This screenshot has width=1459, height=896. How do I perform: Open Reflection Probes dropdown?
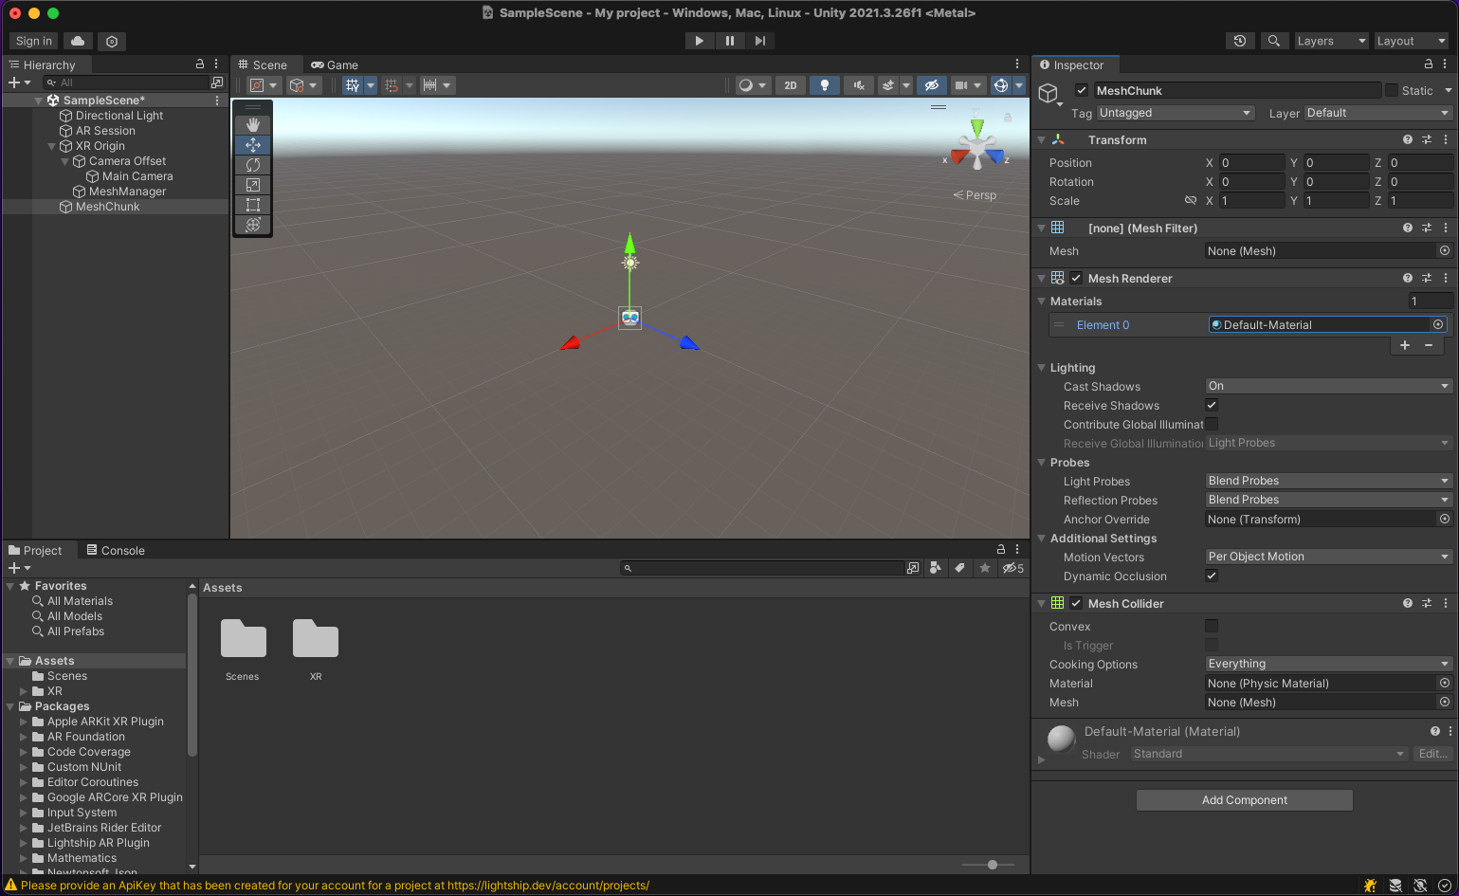1328,500
